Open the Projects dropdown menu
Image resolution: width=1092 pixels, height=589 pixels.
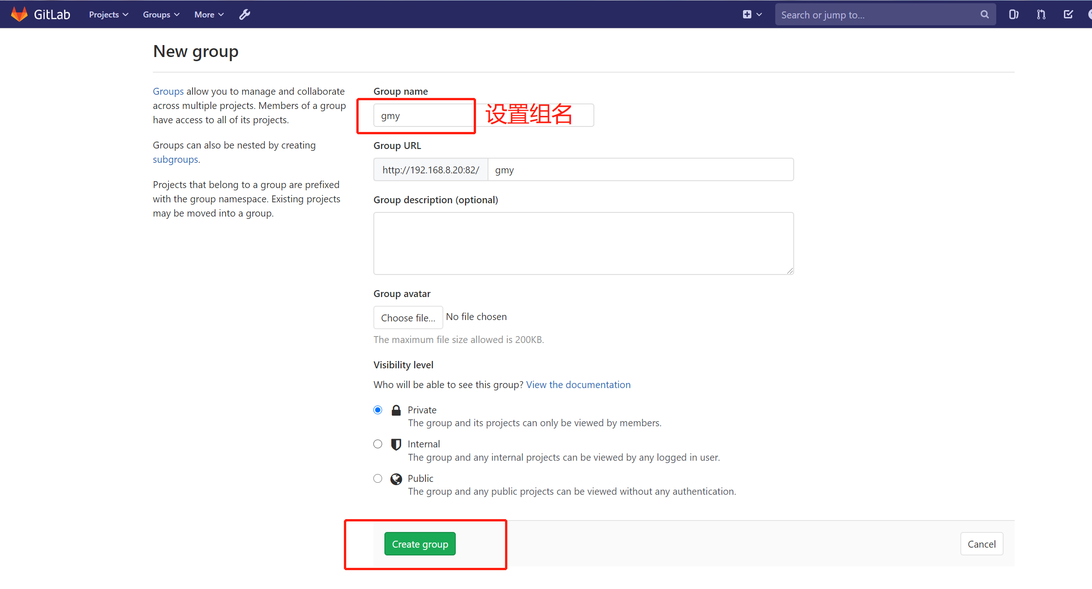pos(108,14)
